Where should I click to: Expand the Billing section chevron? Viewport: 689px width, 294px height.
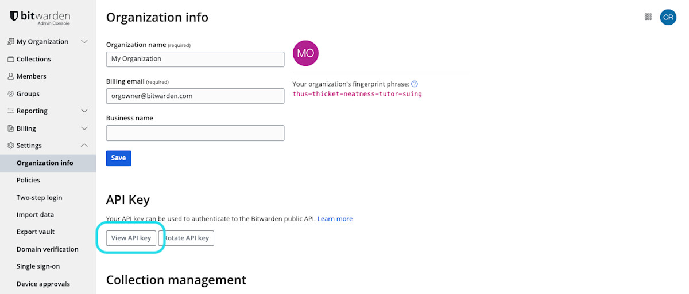(84, 128)
